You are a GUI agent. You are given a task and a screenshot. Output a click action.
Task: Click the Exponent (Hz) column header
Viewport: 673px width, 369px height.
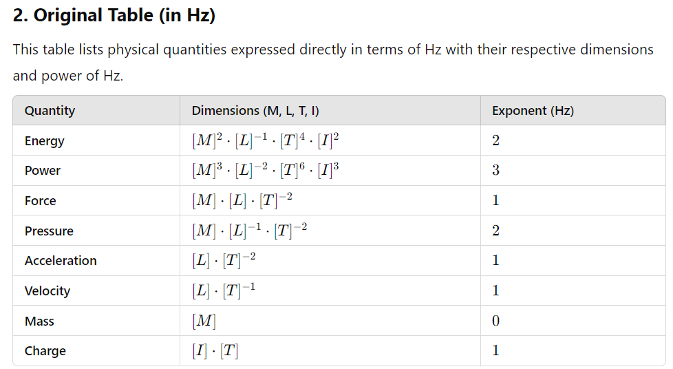[x=533, y=111]
